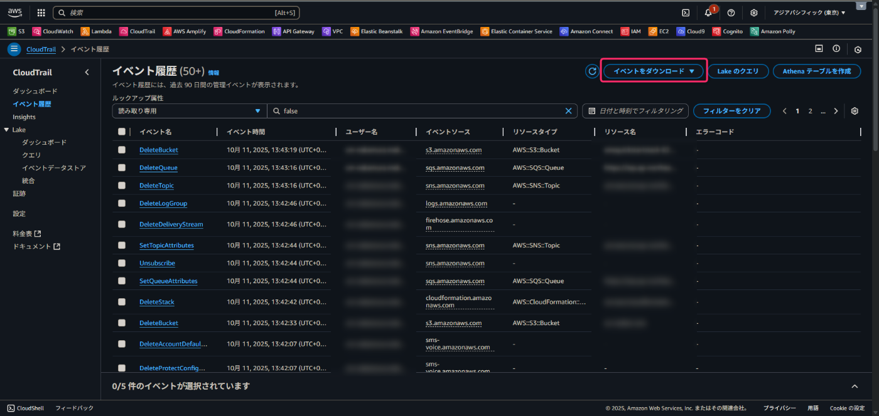Viewport: 879px width, 416px height.
Task: Expand the selected events bottom panel
Action: pos(854,387)
